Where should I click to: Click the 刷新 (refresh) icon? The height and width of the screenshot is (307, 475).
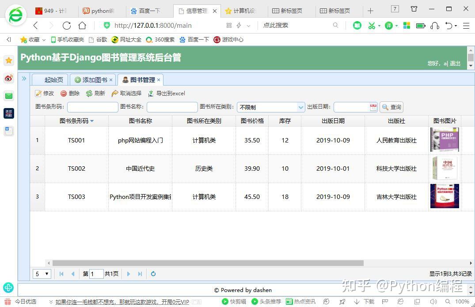pyautogui.click(x=88, y=93)
